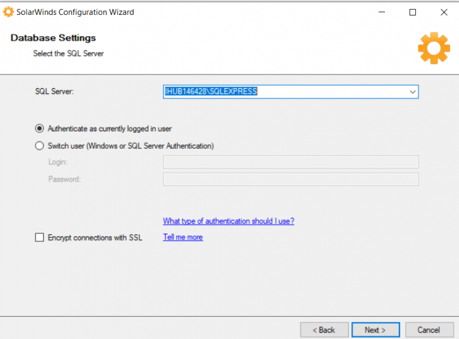This screenshot has height=339, width=459.
Task: Click the 'Select the SQL Server' subtitle text
Action: tap(70, 53)
